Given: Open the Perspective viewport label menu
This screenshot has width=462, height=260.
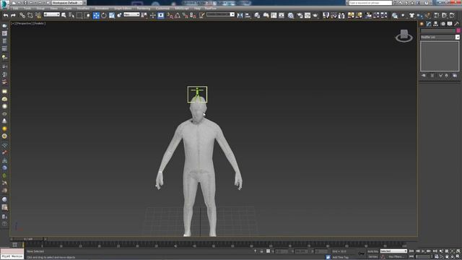Looking at the screenshot, I should pos(23,23).
